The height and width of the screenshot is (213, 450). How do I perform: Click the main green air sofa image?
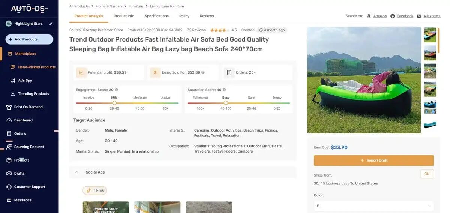coord(364,80)
